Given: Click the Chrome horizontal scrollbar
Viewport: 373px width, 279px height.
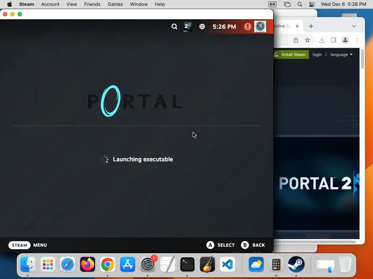Looking at the screenshot, I should click(315, 242).
